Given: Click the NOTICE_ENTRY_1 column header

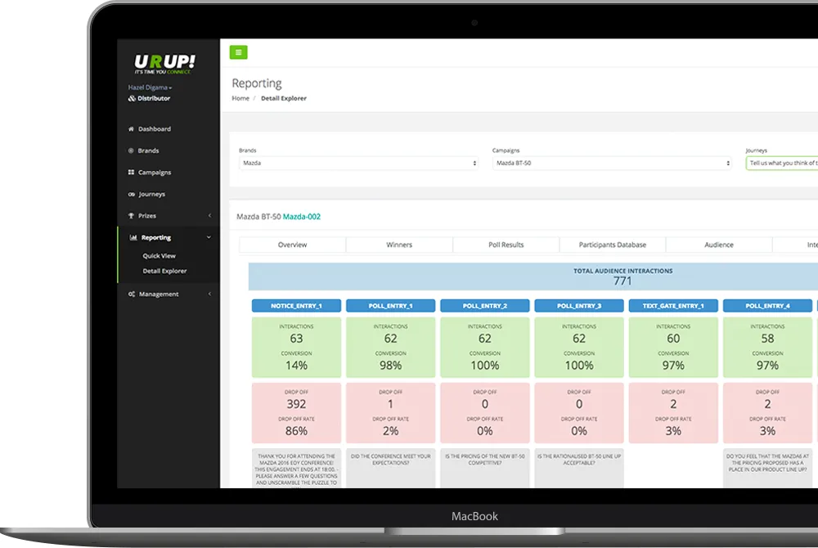Looking at the screenshot, I should click(x=296, y=306).
